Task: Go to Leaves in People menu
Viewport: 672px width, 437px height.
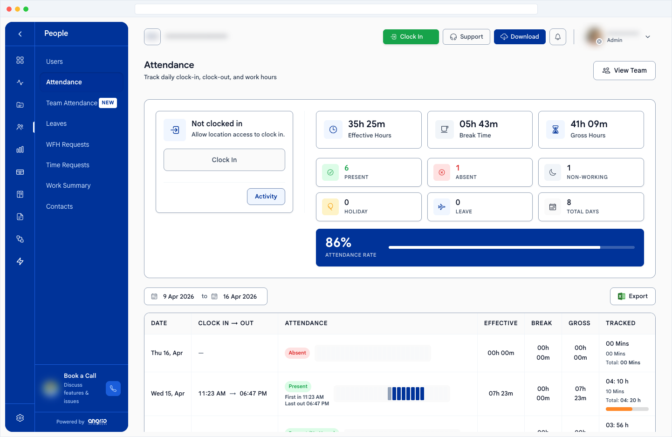Action: coord(56,123)
